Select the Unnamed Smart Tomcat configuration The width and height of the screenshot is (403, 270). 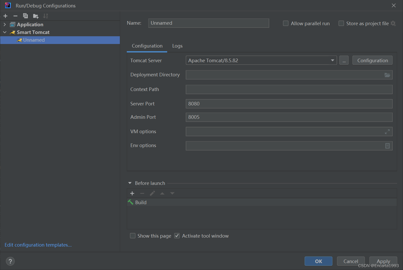60,40
